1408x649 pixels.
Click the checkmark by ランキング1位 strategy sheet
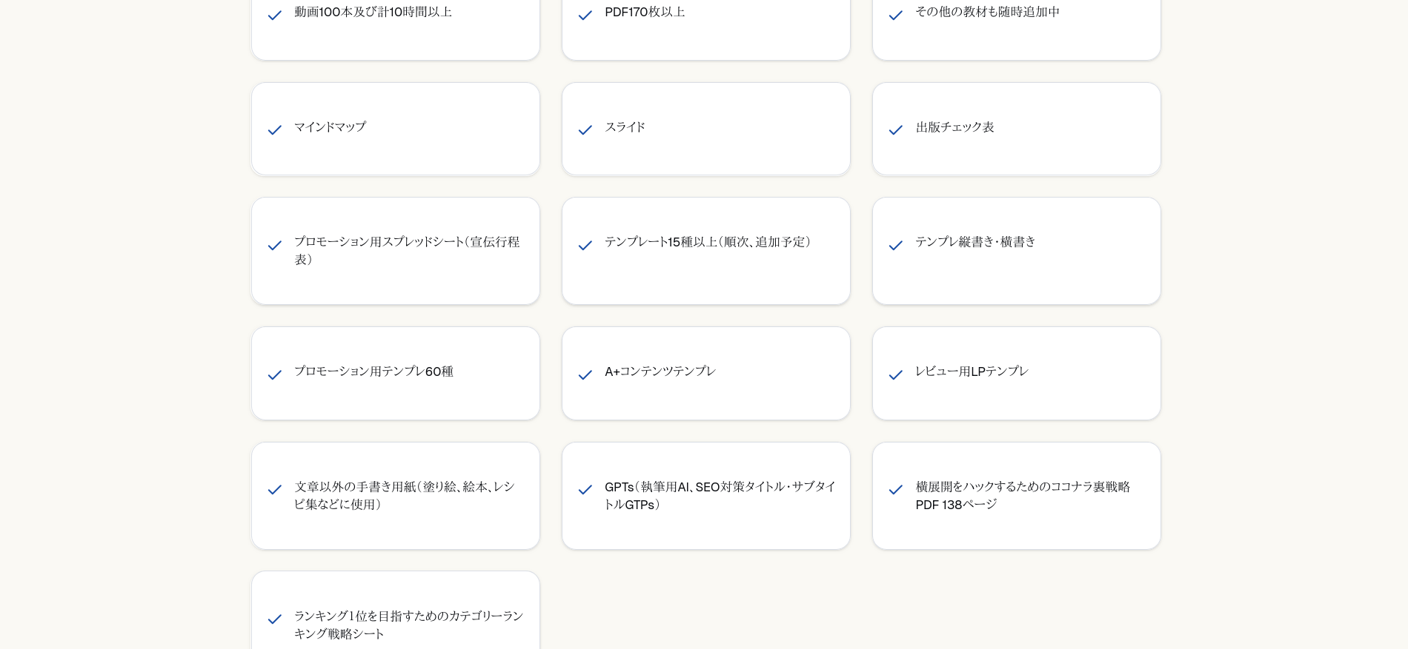[x=274, y=619]
